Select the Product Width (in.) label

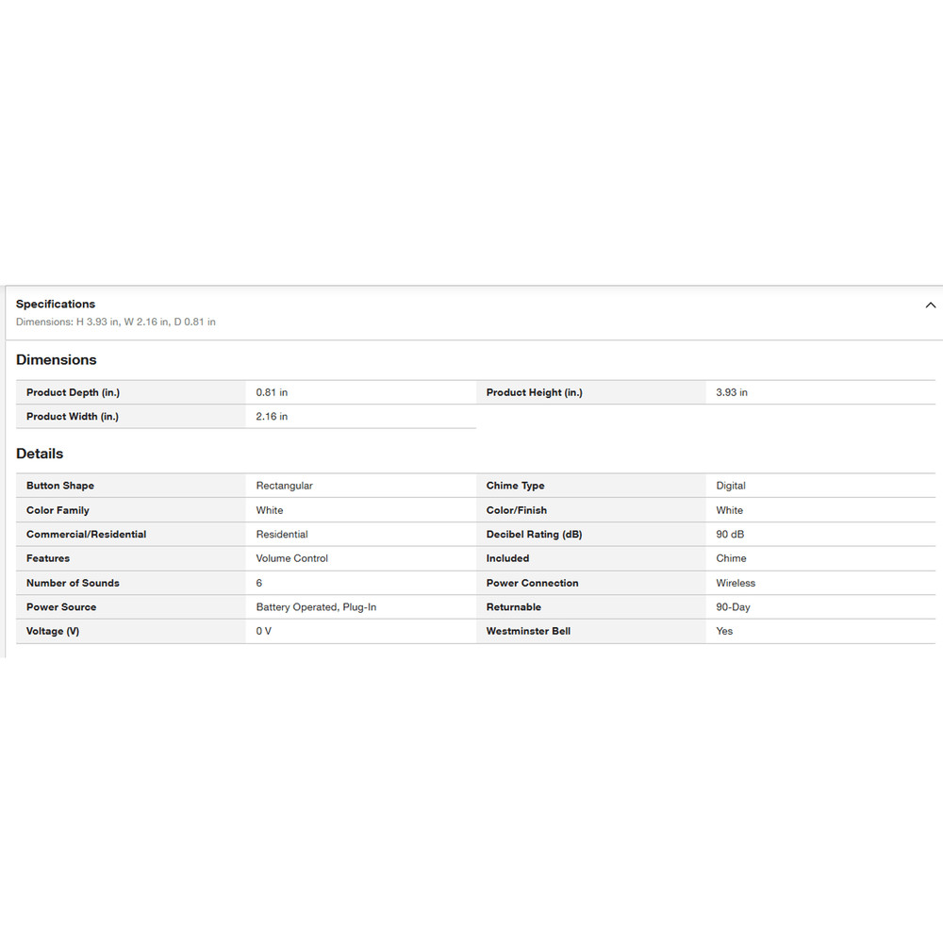point(73,417)
